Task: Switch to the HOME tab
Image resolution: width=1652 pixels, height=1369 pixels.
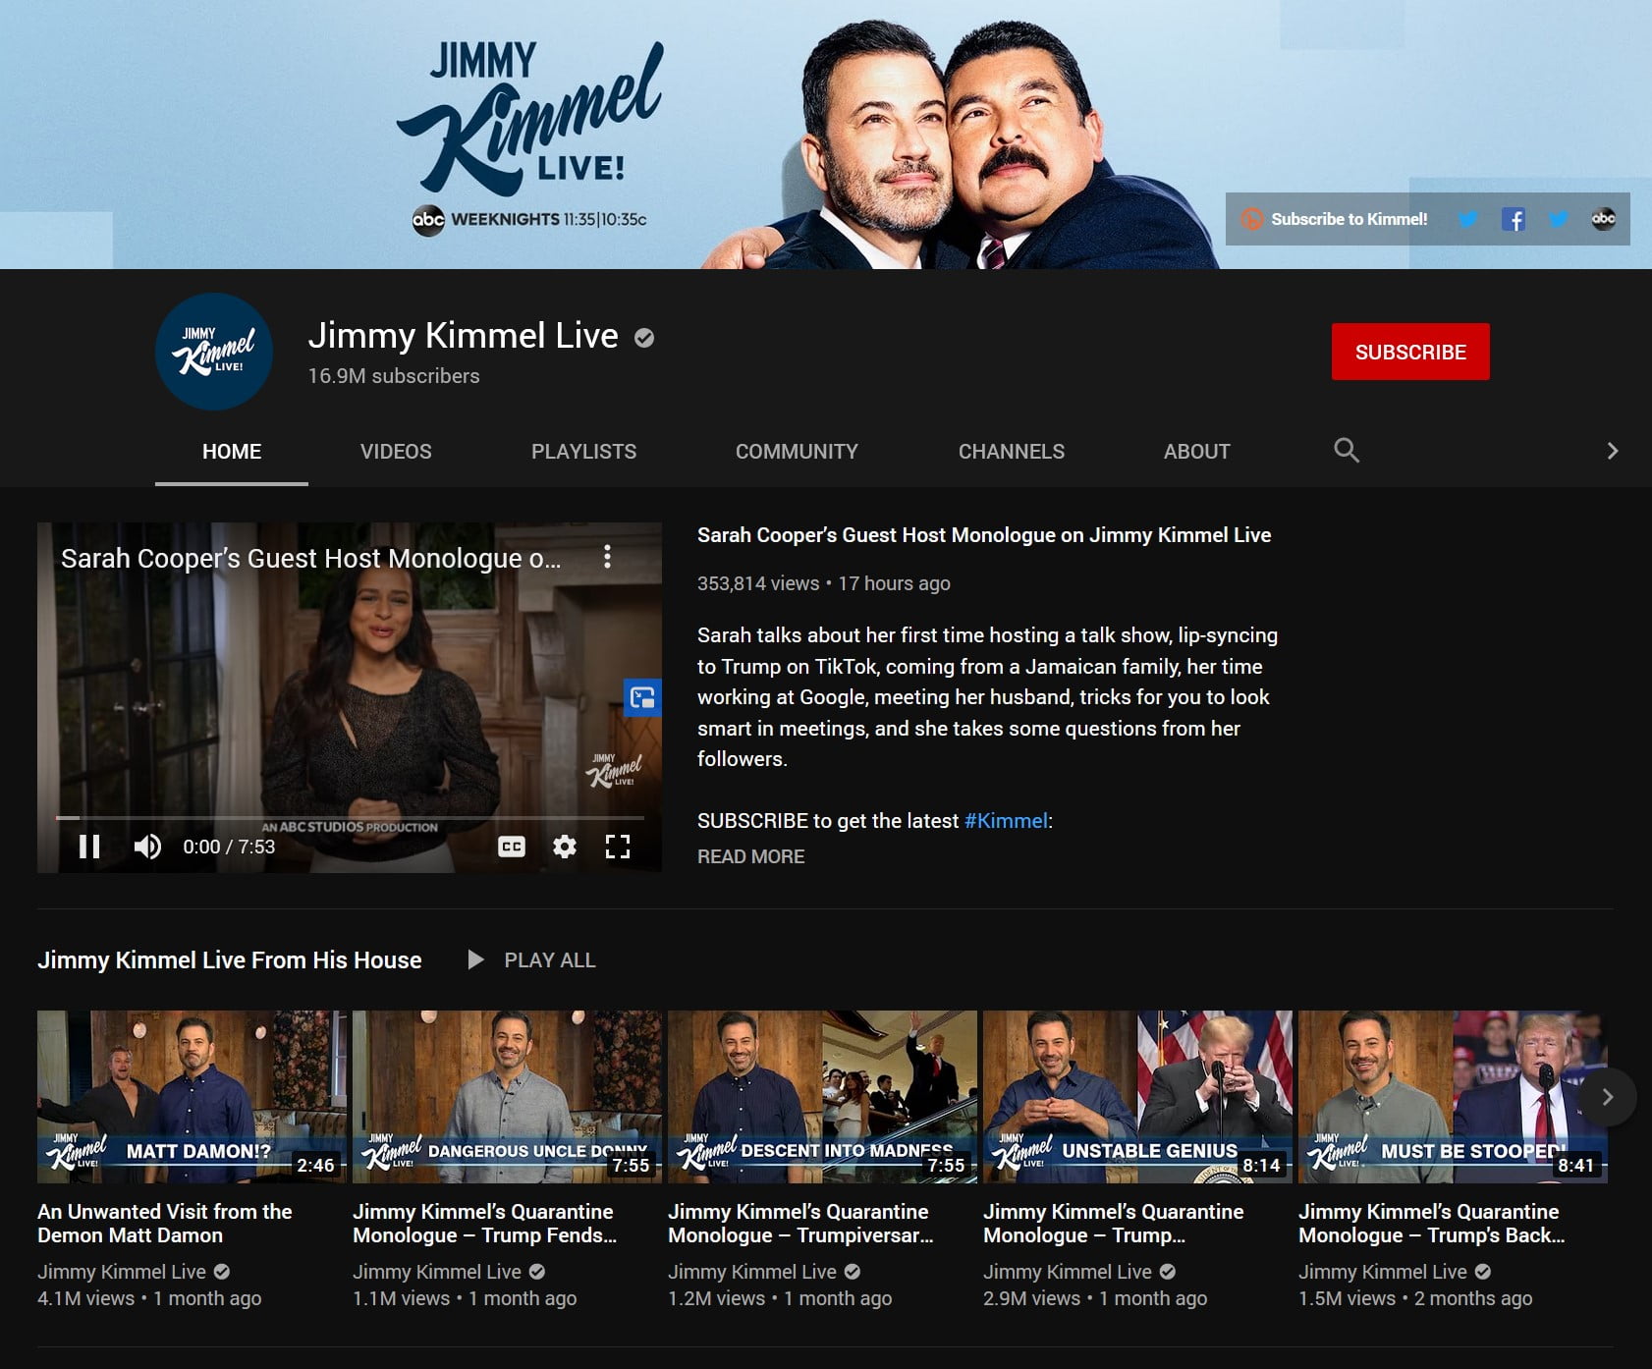Action: coord(232,451)
